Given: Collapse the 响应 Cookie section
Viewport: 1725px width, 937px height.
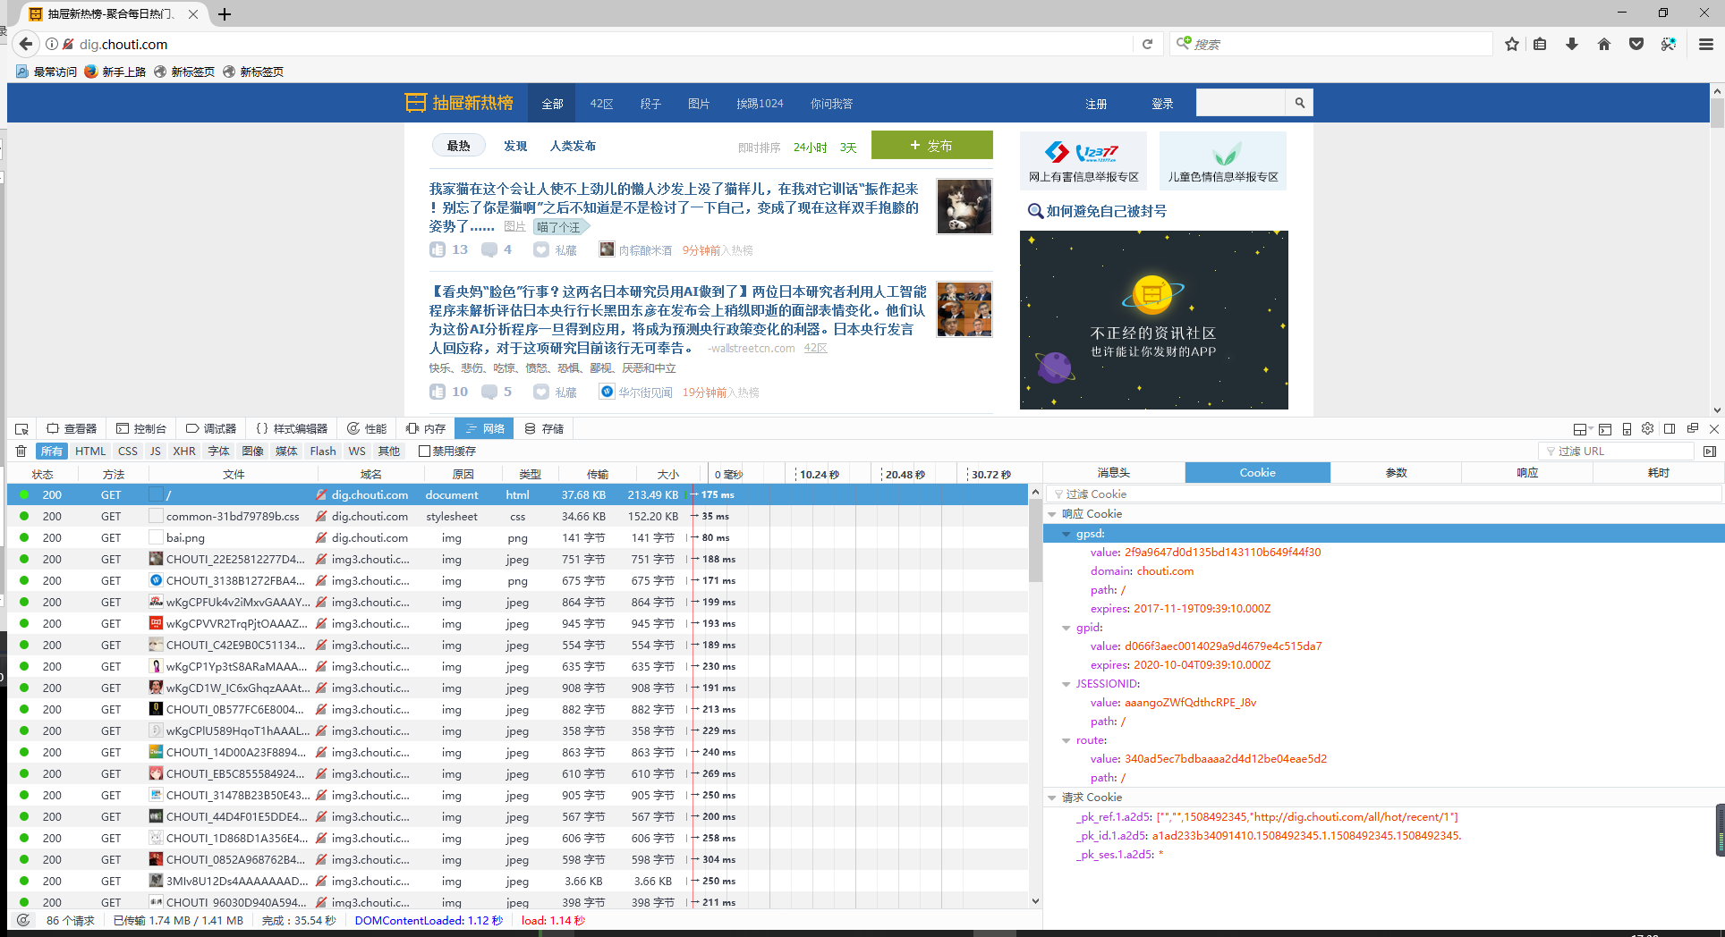Looking at the screenshot, I should pyautogui.click(x=1052, y=514).
